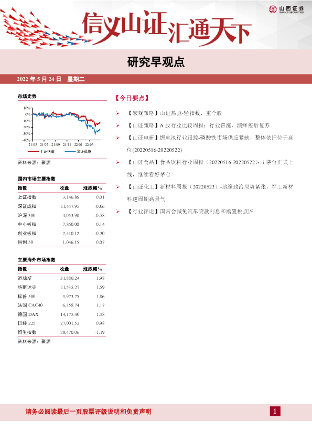Open the 食品饮料行业周报 headline

pos(227,162)
